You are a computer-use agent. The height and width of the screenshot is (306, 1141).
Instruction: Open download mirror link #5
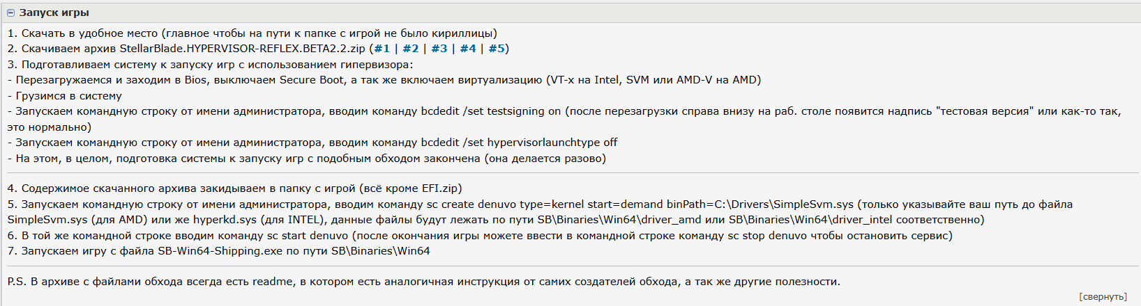(497, 49)
